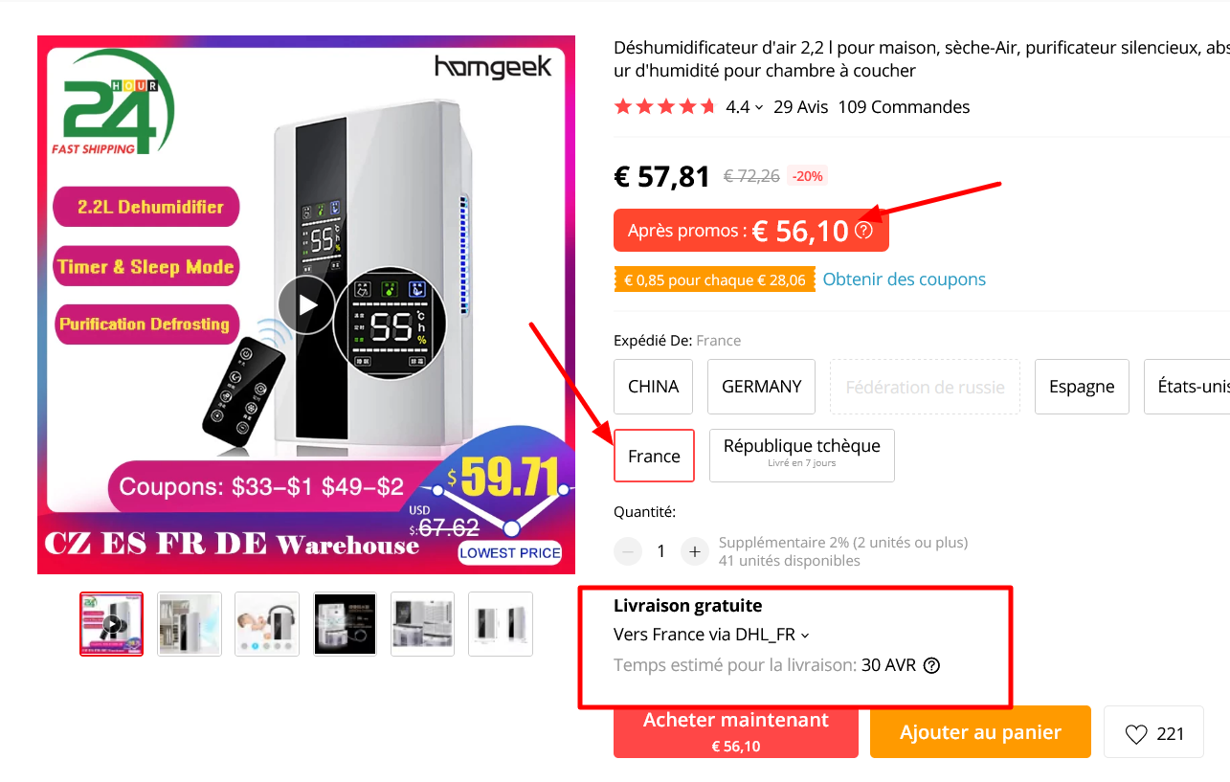
Task: Open the fourth product thumbnail
Action: pyautogui.click(x=345, y=623)
